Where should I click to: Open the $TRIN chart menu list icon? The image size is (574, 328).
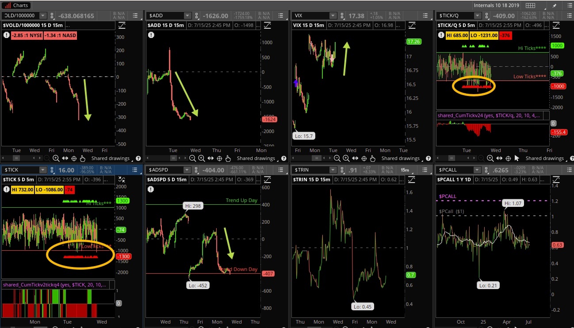424,170
